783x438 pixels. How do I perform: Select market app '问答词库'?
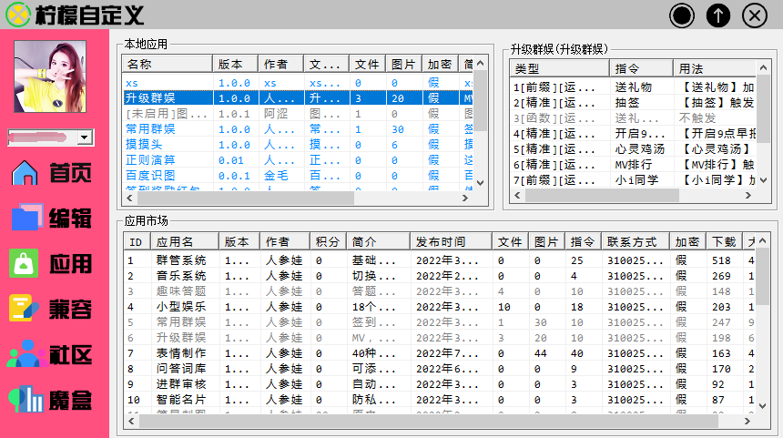point(440,369)
